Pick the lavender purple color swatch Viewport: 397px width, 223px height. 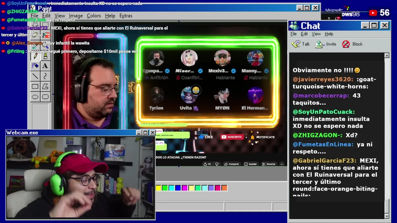coord(211,188)
